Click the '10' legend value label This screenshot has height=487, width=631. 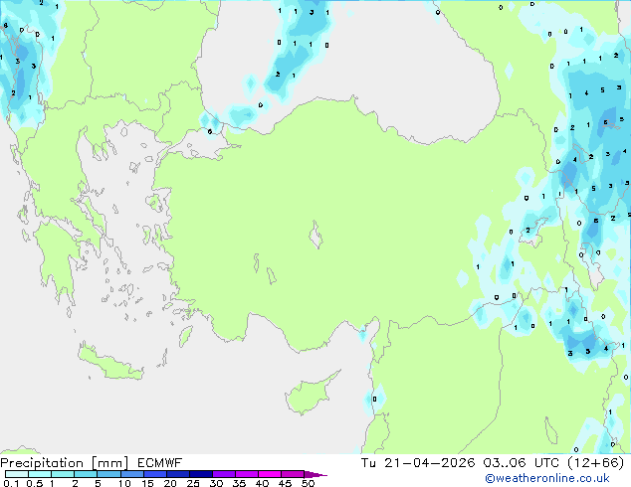pos(124,483)
